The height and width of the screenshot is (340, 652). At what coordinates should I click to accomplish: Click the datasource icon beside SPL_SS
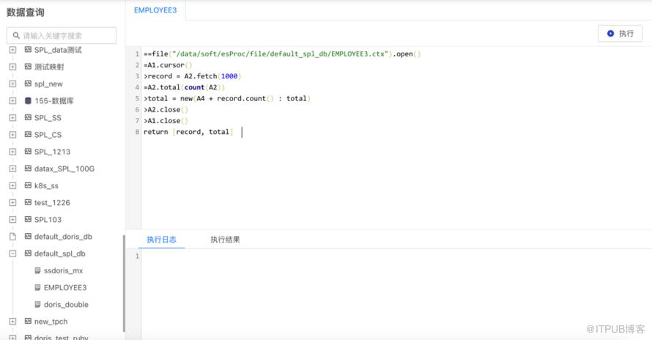(x=28, y=118)
